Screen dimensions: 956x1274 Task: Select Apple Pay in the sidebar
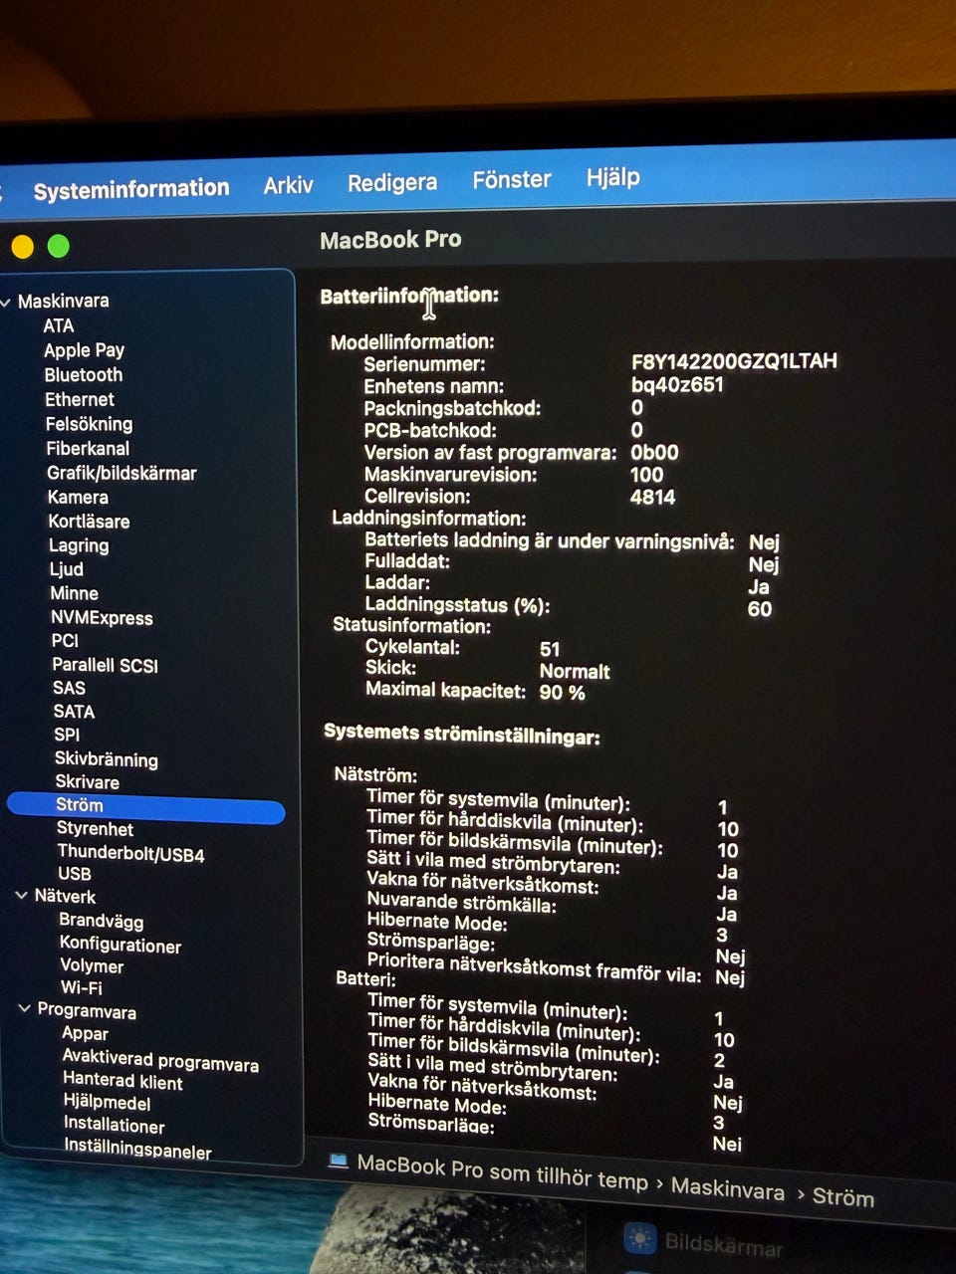[x=85, y=350]
